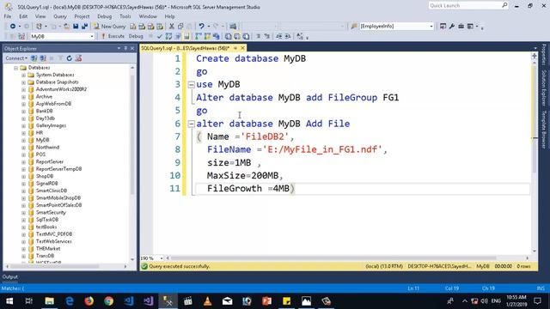Open the Window menu
The width and height of the screenshot is (550, 309).
[148, 16]
